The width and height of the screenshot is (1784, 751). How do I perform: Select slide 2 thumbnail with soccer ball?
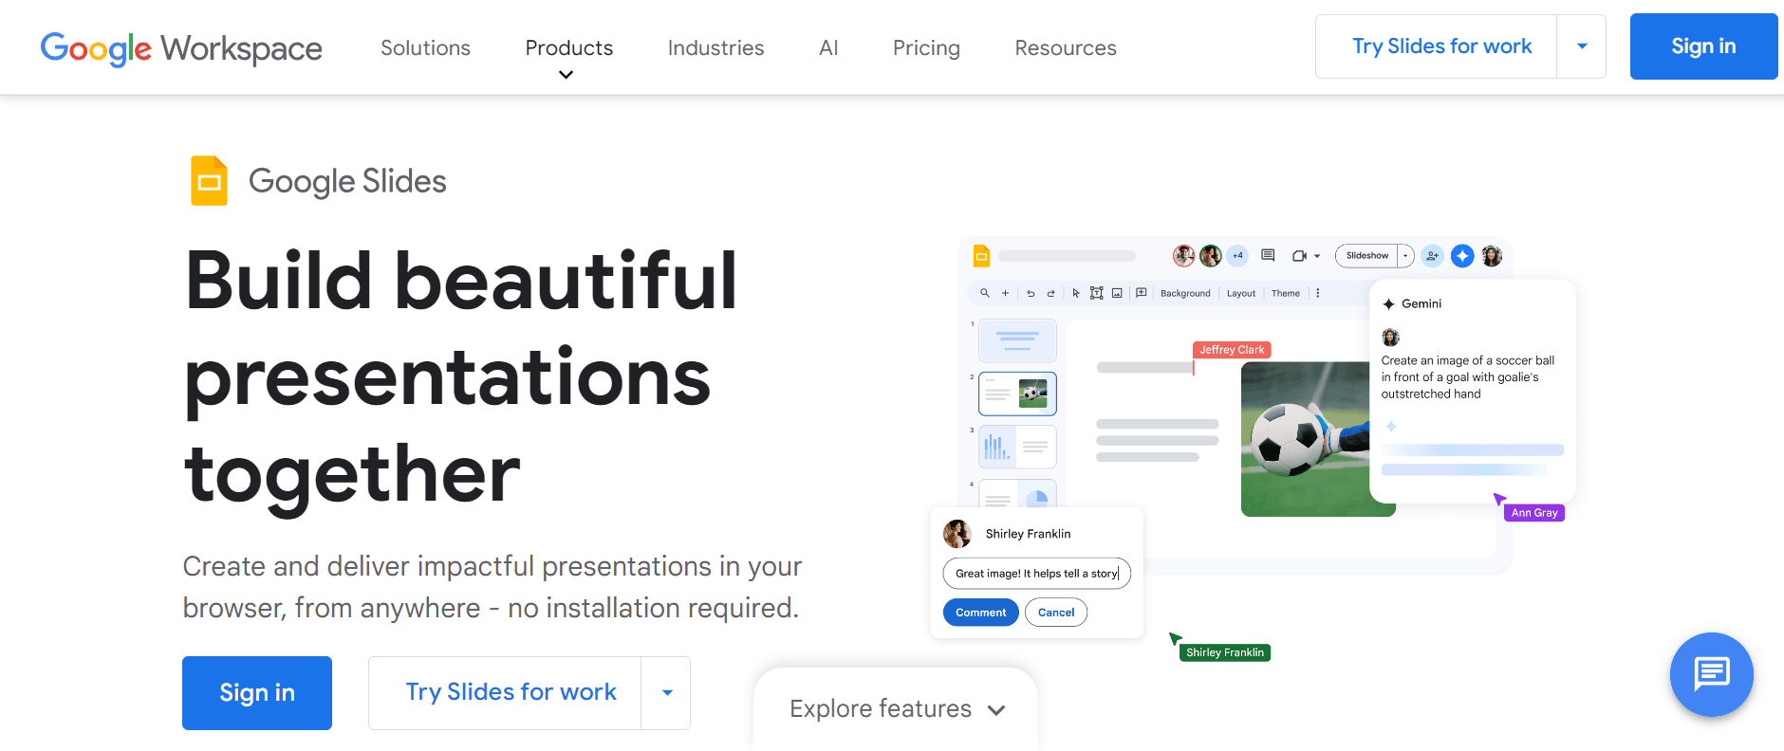(x=1017, y=394)
